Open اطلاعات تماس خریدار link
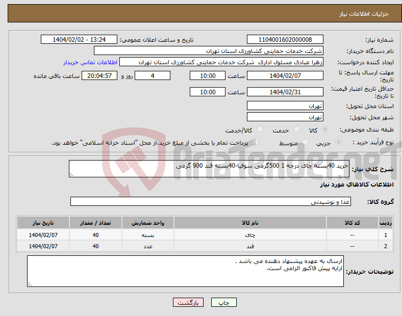This screenshot has width=402, height=316. [90, 62]
